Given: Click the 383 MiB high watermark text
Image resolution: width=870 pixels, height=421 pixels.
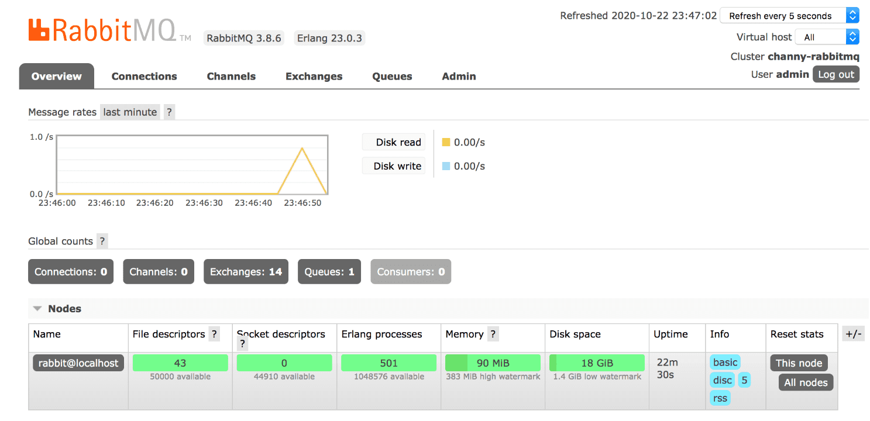Looking at the screenshot, I should tap(493, 377).
